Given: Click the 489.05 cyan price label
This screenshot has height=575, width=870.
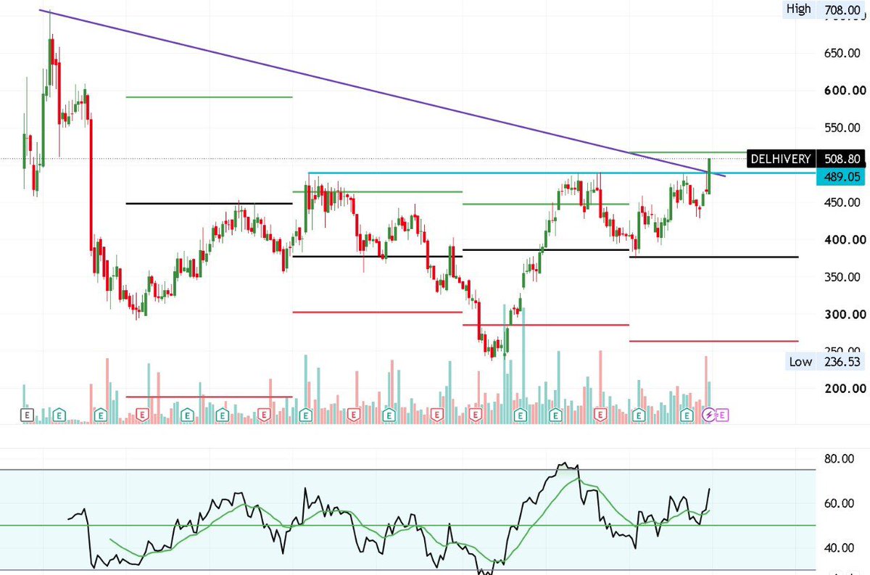Looking at the screenshot, I should click(x=842, y=176).
